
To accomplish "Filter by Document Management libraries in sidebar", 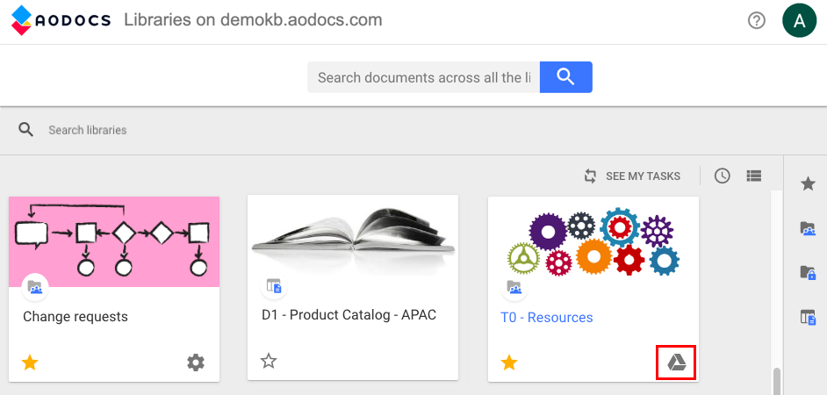I will [x=809, y=317].
